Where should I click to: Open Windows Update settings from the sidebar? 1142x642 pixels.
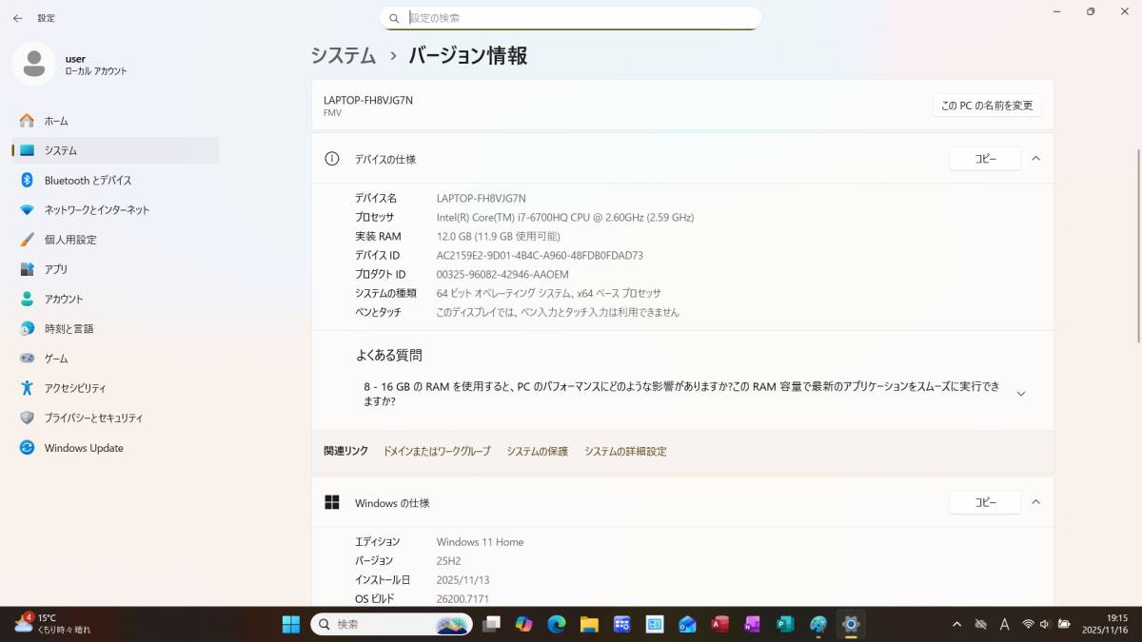point(84,447)
